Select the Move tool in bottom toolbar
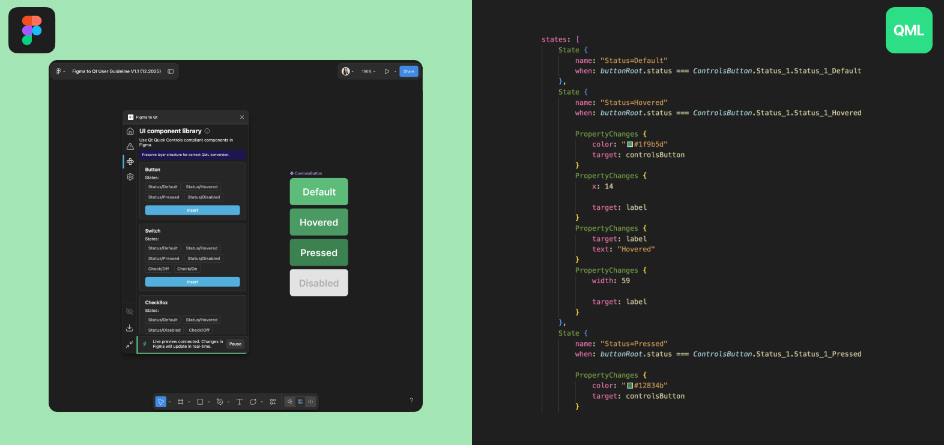 [160, 402]
